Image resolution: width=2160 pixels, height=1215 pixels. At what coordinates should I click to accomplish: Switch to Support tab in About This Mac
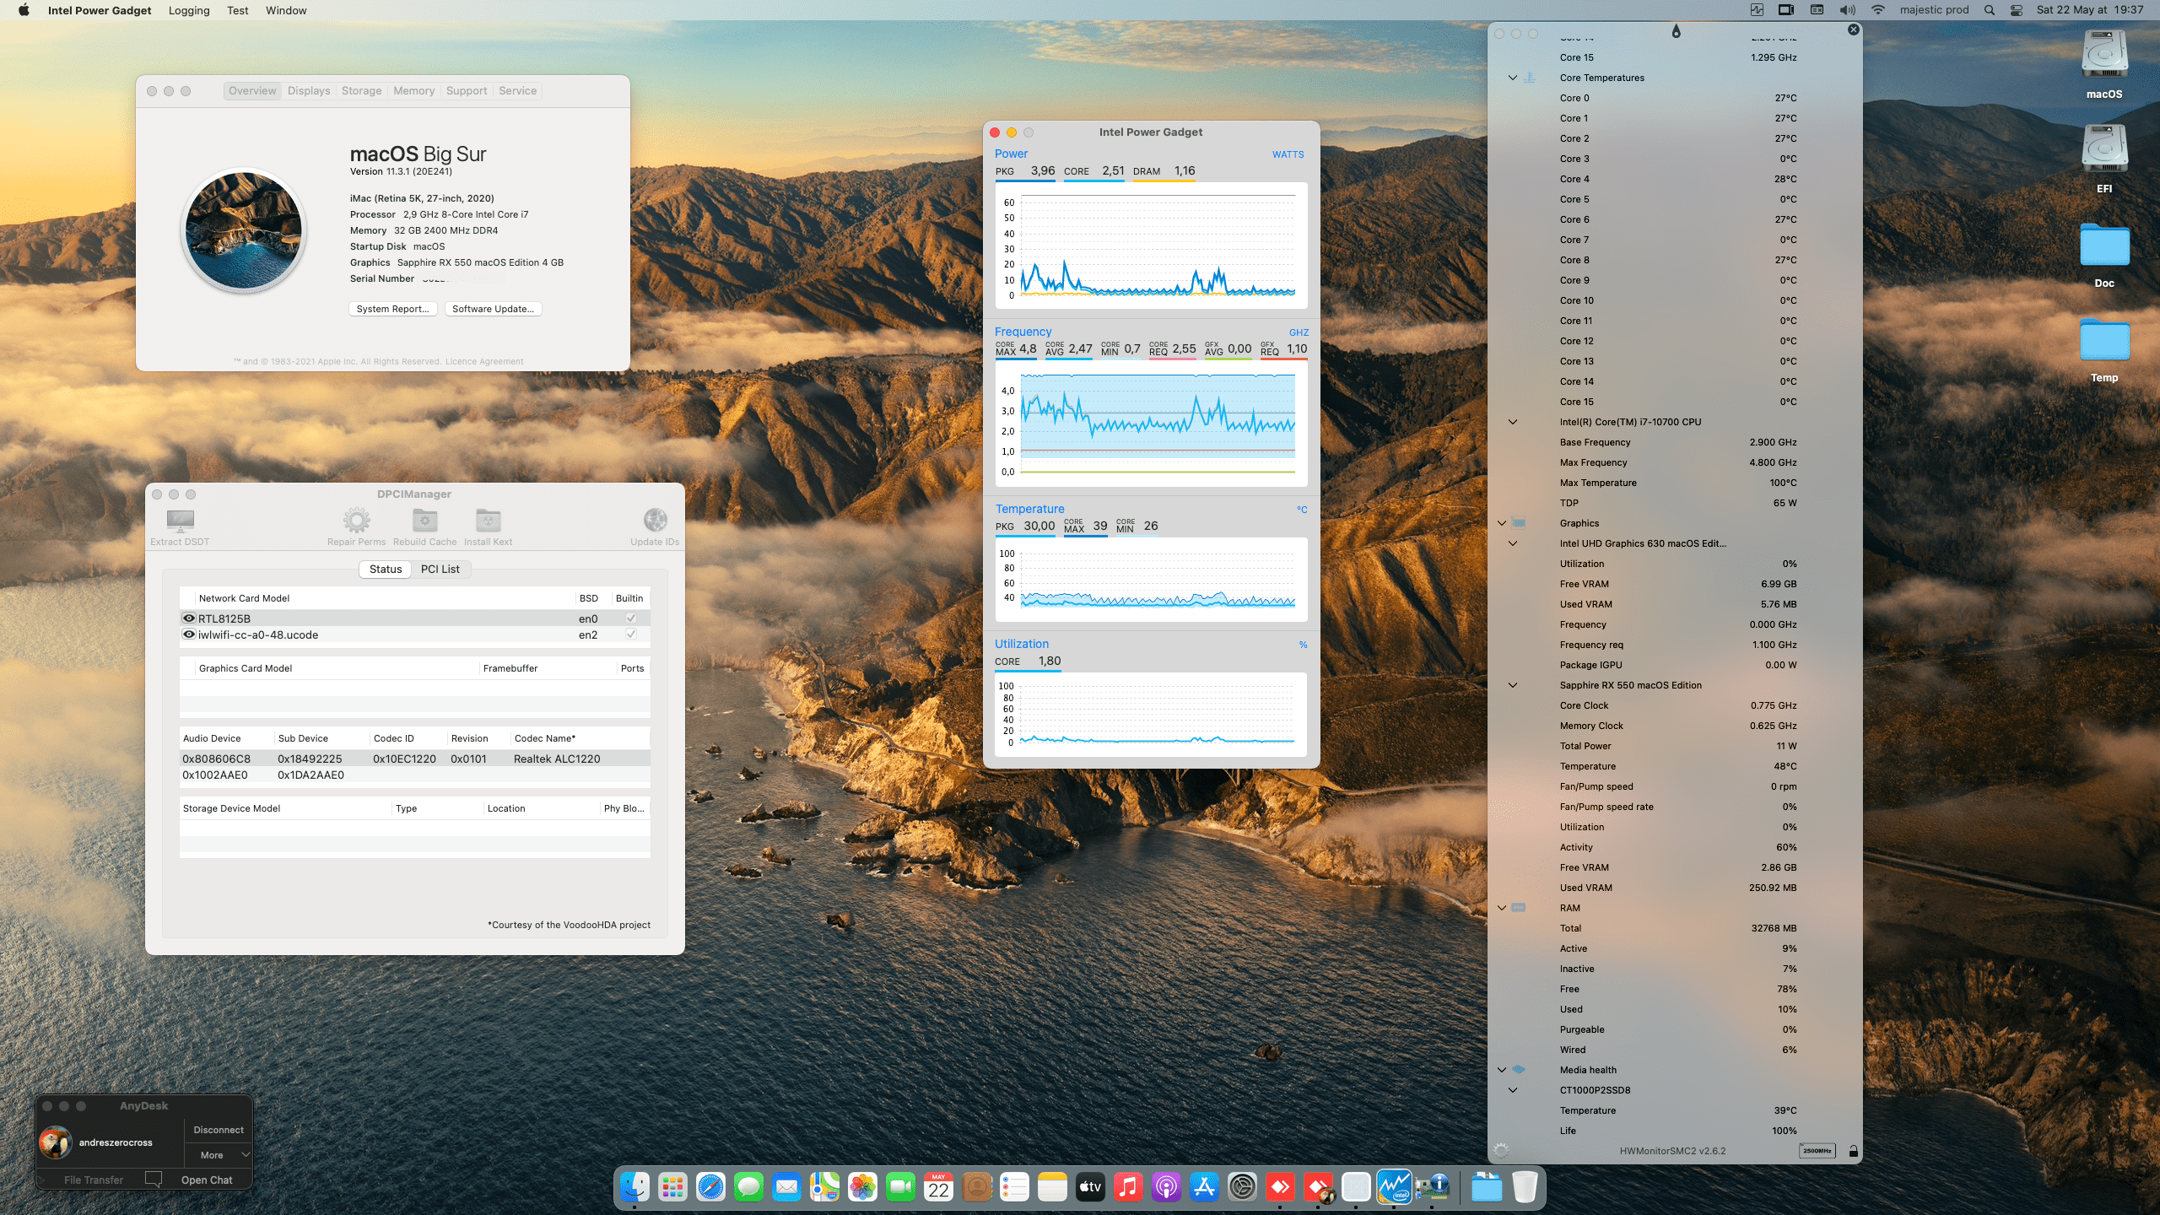tap(467, 91)
